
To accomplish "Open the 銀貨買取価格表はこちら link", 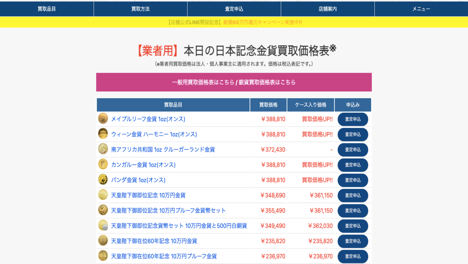I will [267, 82].
